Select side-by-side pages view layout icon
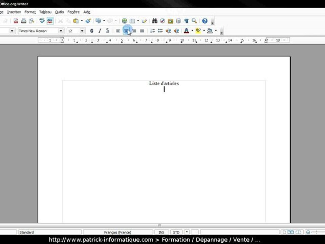The image size is (325, 244). [291, 232]
